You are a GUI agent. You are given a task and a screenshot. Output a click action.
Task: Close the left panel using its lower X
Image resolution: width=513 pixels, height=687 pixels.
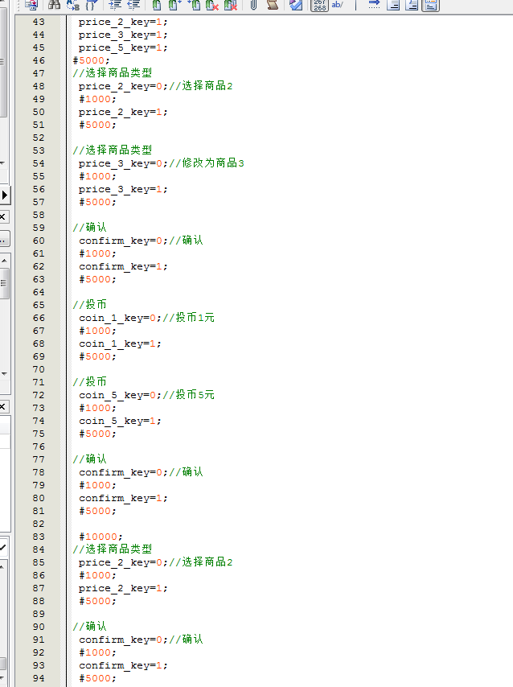(2, 406)
